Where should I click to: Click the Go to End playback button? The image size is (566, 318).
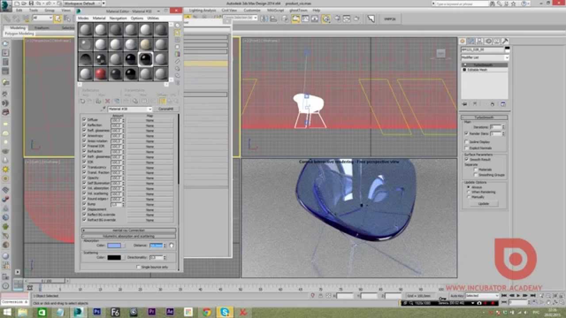pyautogui.click(x=533, y=295)
